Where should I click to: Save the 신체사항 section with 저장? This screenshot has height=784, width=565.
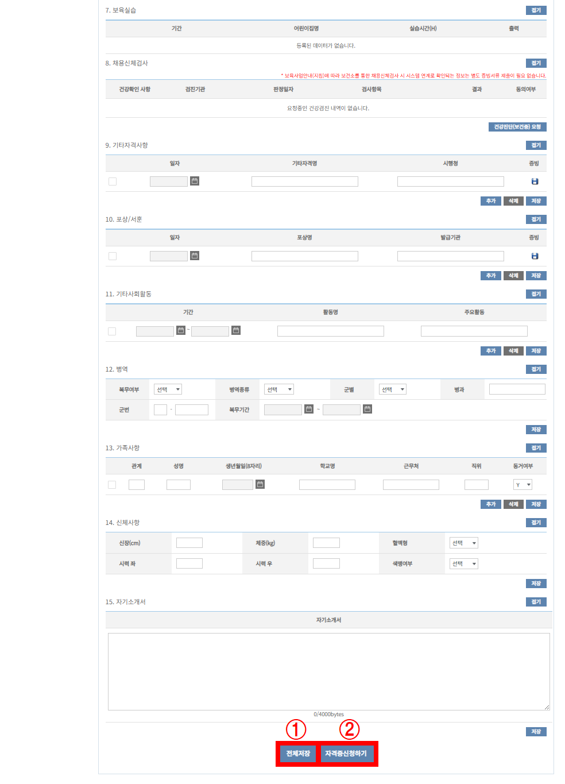click(x=536, y=584)
